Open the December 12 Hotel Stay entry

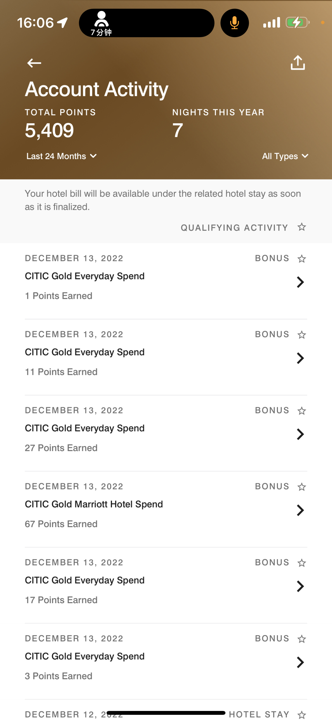[166, 711]
